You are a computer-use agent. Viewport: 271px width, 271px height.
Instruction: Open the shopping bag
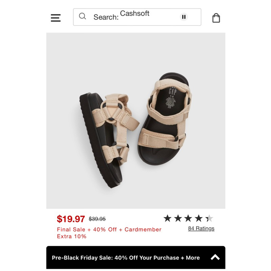(216, 17)
